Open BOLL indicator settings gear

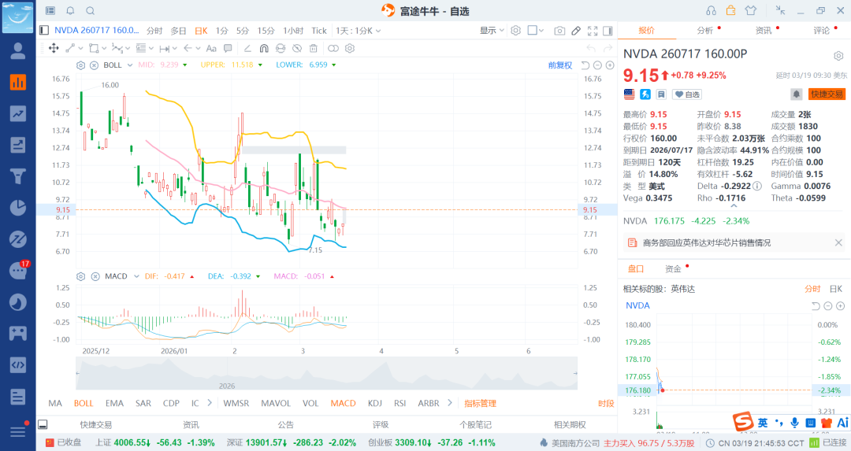pyautogui.click(x=81, y=65)
